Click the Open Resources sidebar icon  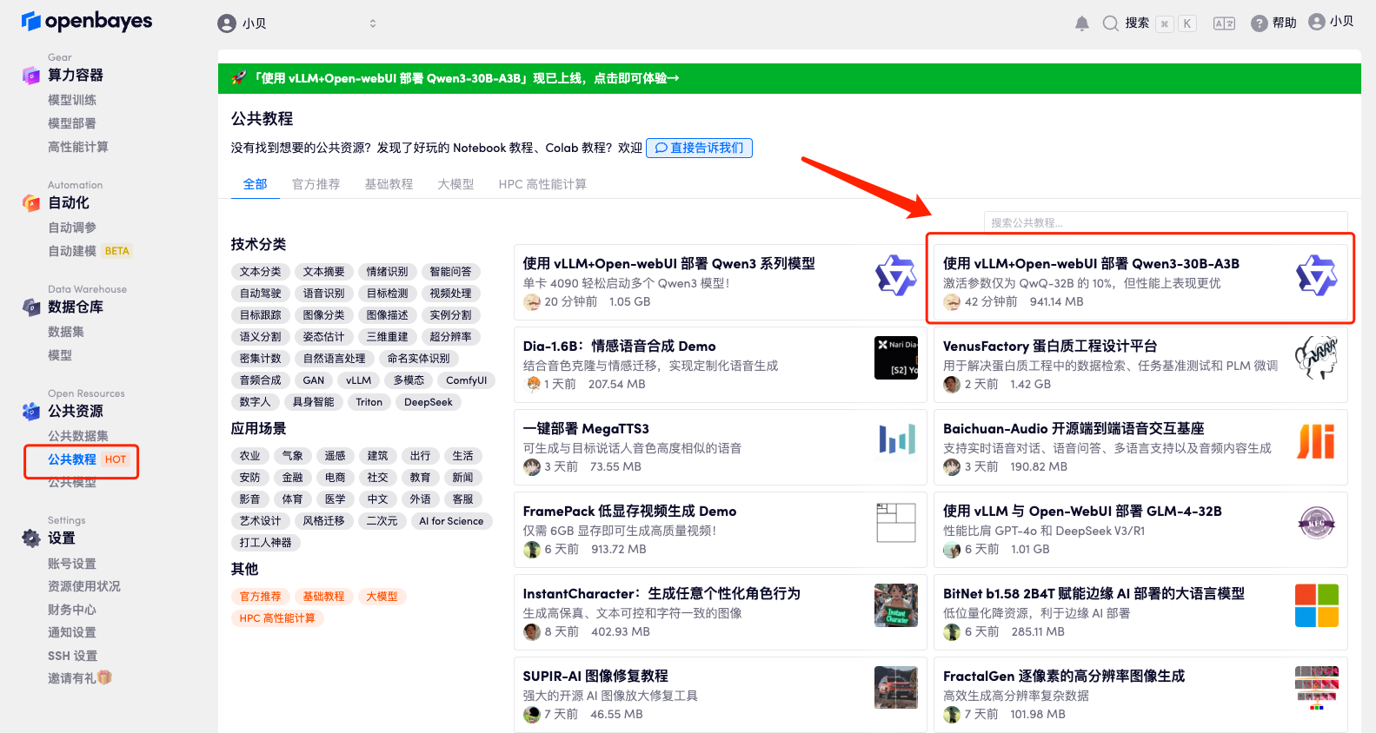(31, 412)
